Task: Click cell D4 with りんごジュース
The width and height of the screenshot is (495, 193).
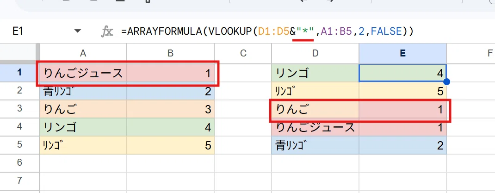Action: [315, 127]
